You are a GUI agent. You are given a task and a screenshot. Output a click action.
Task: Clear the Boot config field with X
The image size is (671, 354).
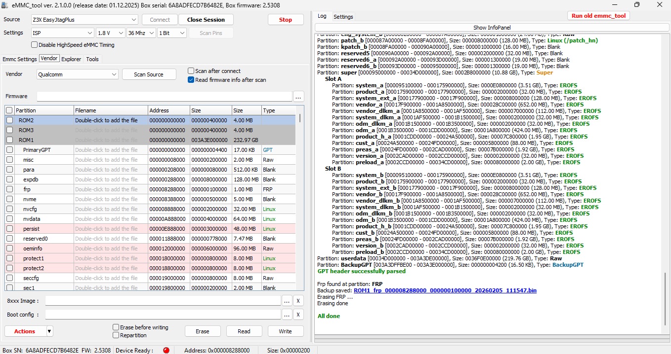tap(298, 315)
